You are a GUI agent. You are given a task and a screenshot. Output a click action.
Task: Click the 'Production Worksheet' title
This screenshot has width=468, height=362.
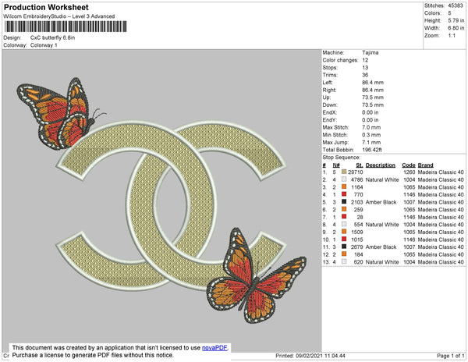point(46,8)
